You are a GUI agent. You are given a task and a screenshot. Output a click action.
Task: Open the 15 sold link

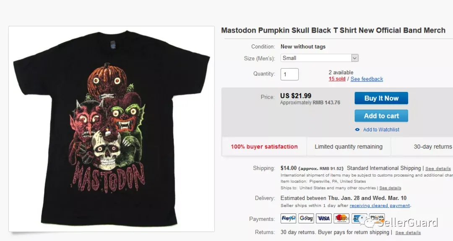(337, 79)
